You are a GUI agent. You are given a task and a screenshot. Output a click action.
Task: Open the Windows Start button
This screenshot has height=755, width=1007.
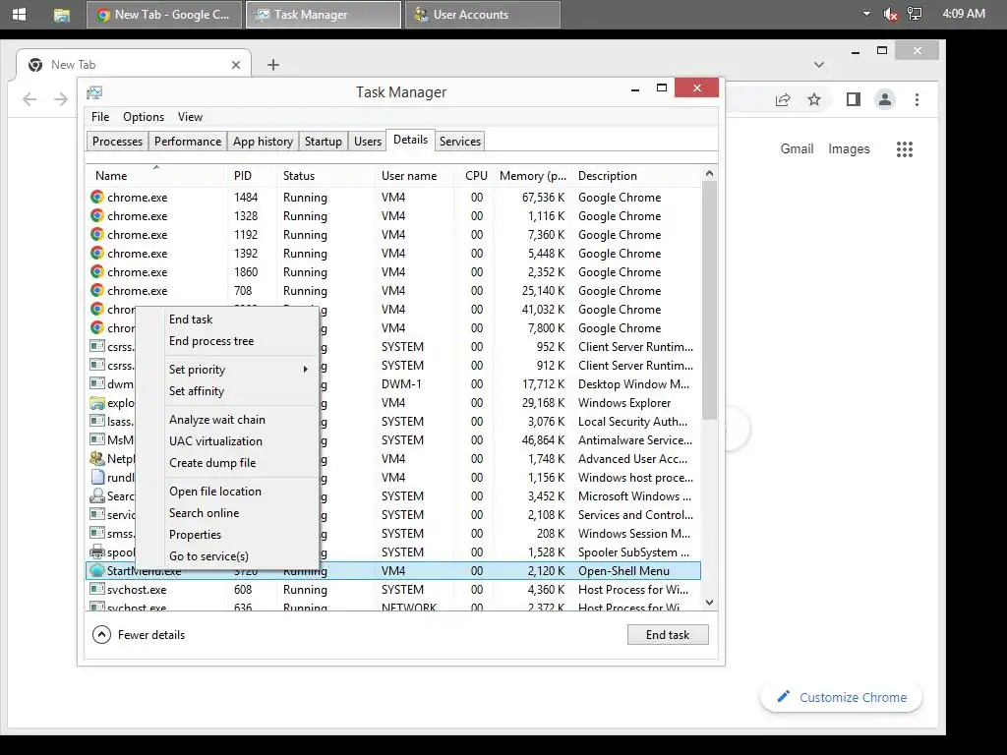20,14
